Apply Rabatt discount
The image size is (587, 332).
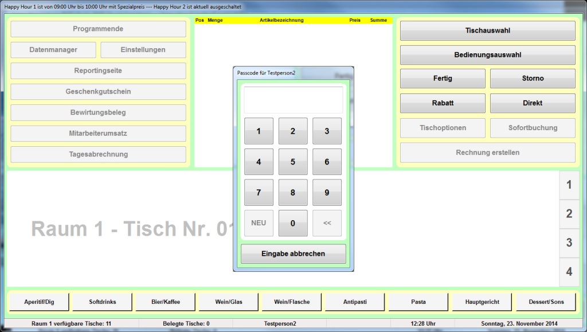point(443,103)
